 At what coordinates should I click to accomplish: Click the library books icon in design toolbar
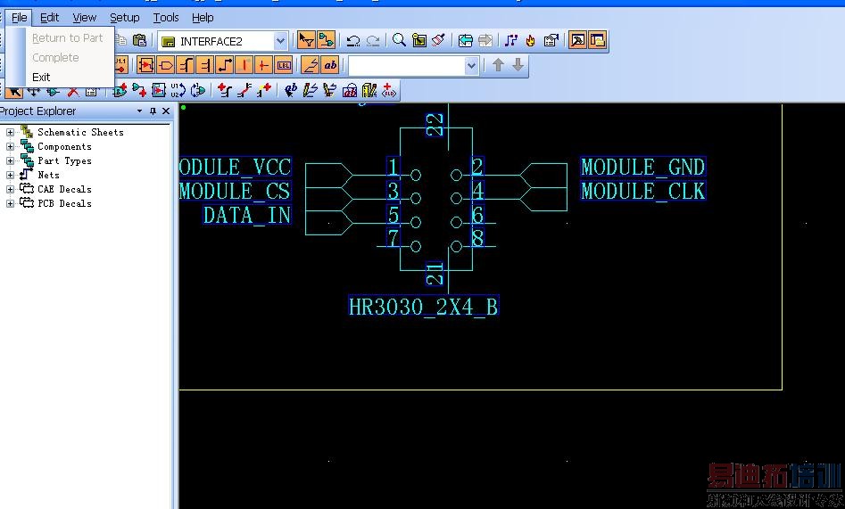click(x=369, y=90)
